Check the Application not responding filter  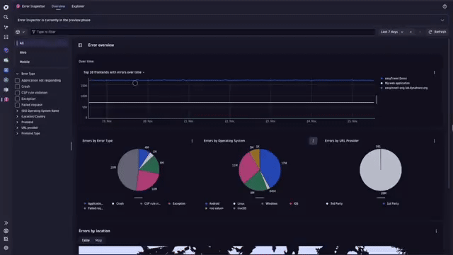point(17,81)
